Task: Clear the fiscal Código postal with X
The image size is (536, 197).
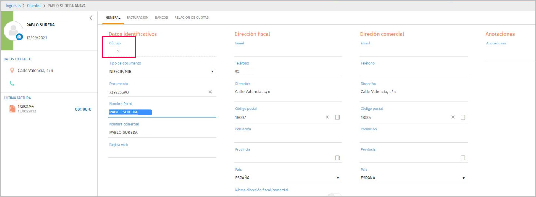Action: point(327,117)
